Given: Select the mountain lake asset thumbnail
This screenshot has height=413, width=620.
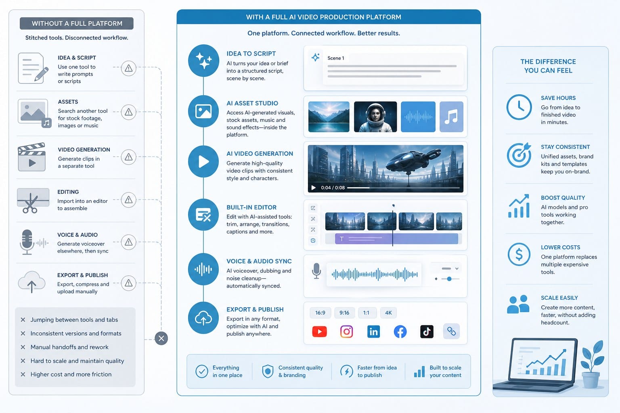Looking at the screenshot, I should (329, 117).
